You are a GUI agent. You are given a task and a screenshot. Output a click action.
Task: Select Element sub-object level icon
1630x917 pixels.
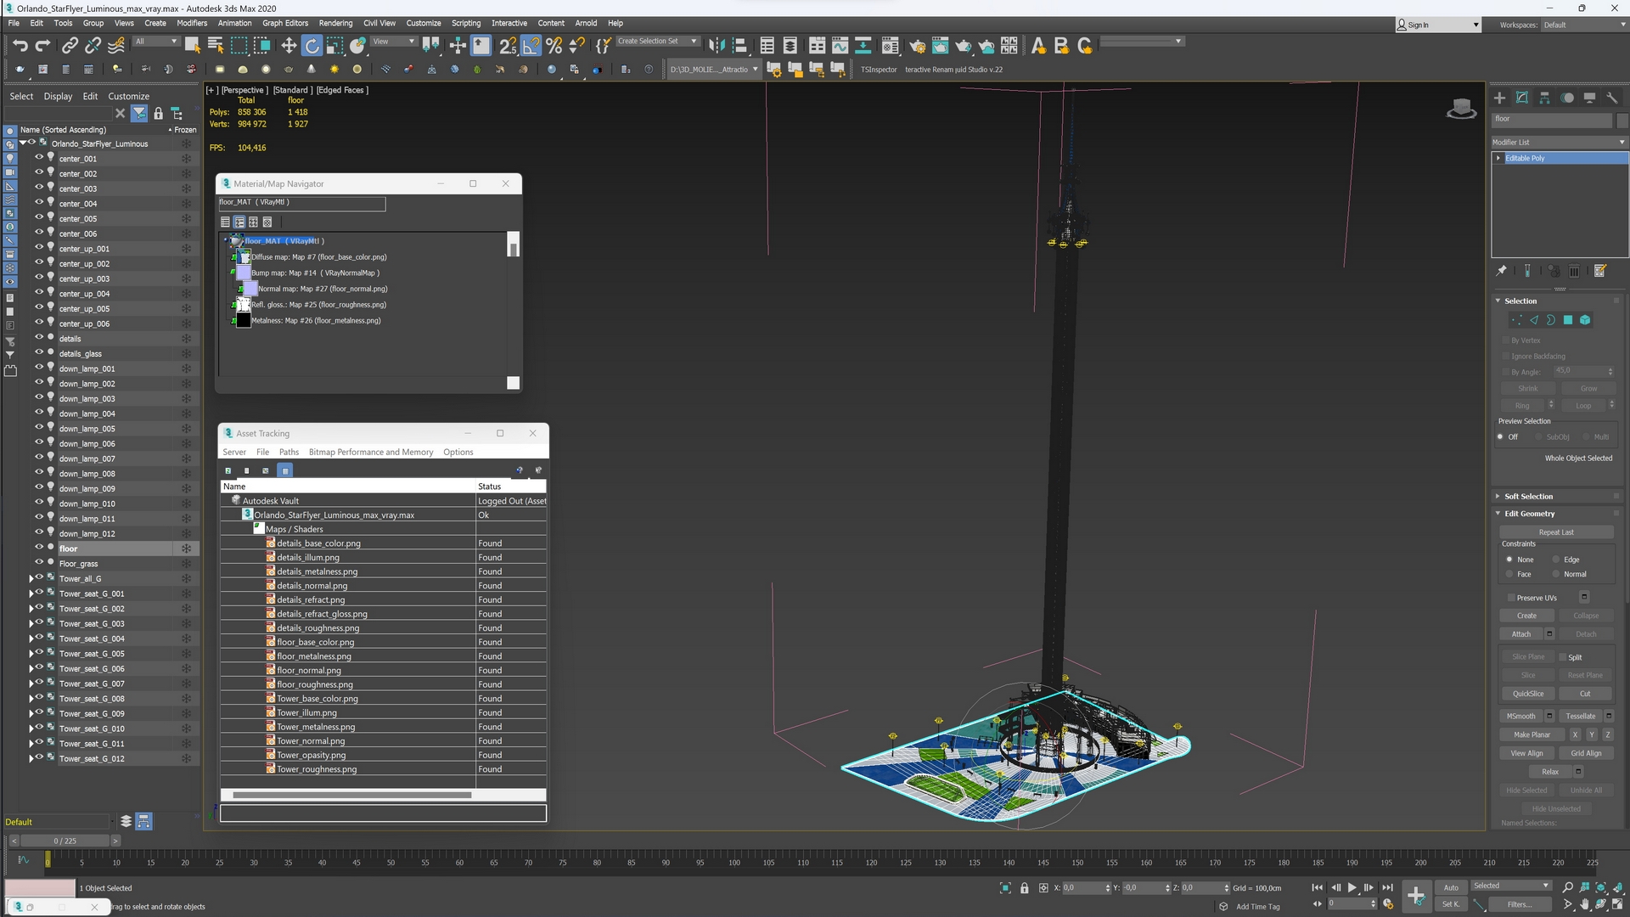(1585, 320)
